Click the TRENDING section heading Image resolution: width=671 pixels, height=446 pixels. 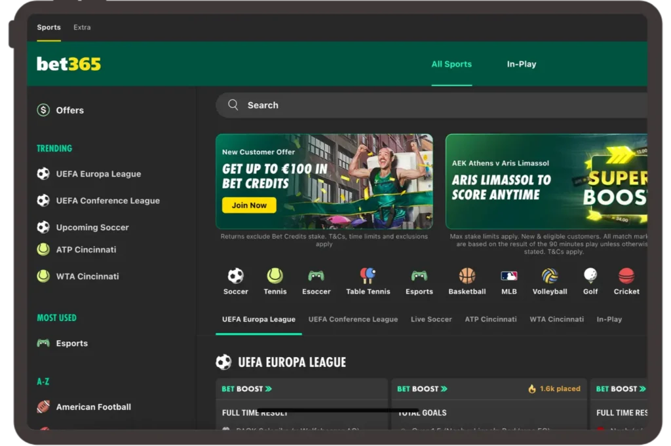click(54, 148)
